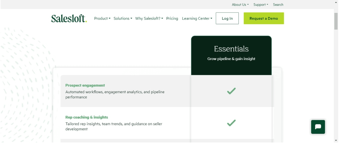The height and width of the screenshot is (144, 340).
Task: Open the About Us menu
Action: click(240, 4)
